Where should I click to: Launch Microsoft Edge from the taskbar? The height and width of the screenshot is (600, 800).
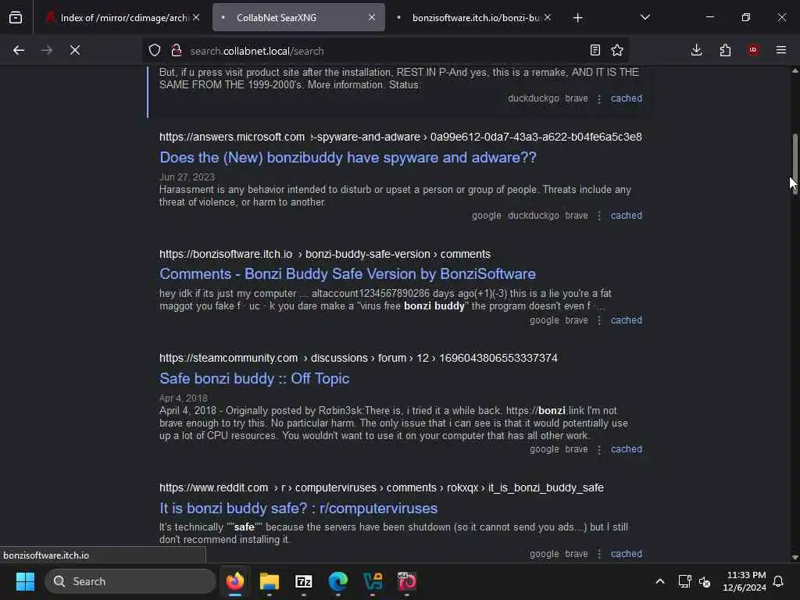(337, 581)
